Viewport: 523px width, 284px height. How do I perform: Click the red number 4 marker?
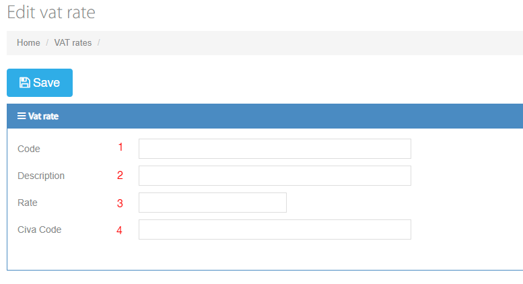[119, 230]
